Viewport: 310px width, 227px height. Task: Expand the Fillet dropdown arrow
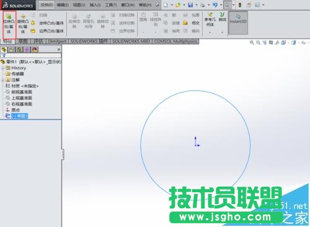pyautogui.click(x=143, y=32)
